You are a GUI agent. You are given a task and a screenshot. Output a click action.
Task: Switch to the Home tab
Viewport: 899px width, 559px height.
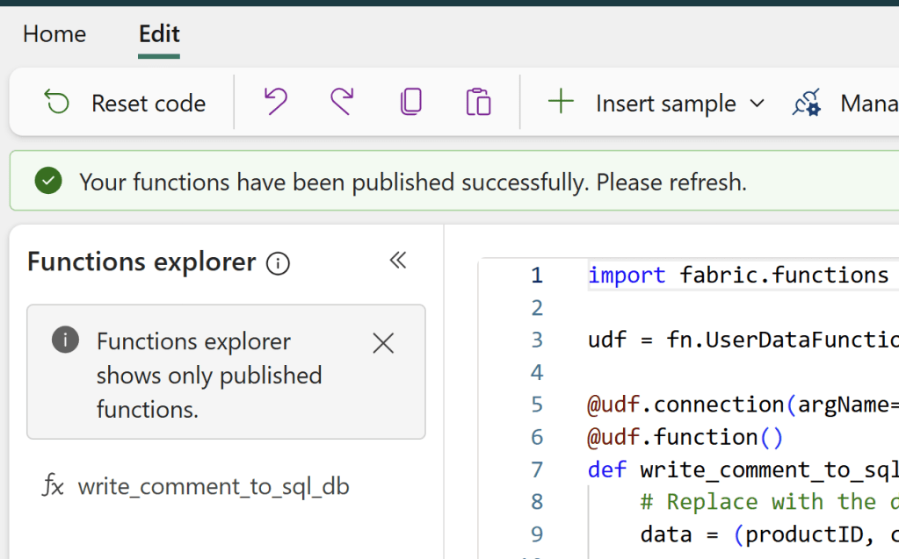click(x=54, y=34)
